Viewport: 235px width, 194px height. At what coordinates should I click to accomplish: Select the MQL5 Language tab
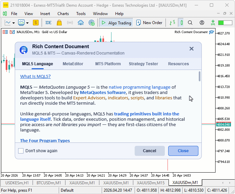(38, 64)
